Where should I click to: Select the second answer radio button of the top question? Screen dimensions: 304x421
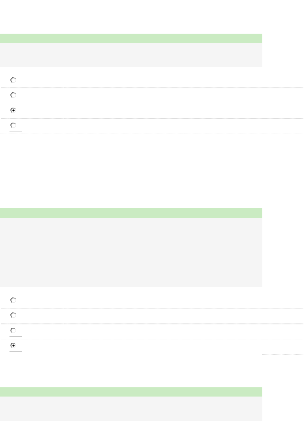pos(13,95)
